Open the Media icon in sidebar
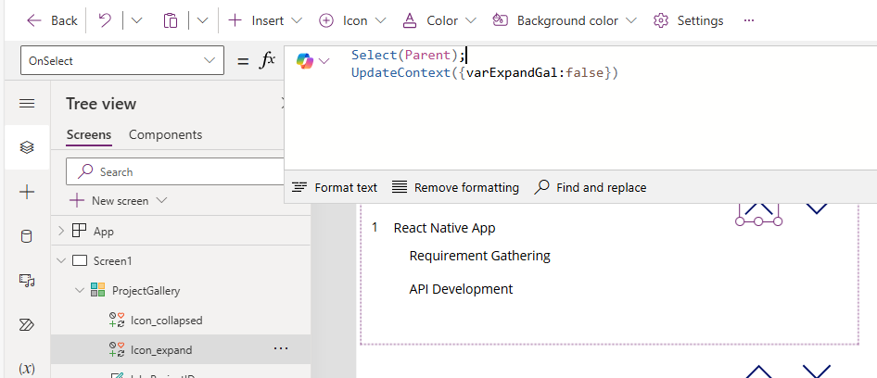The width and height of the screenshot is (877, 378). [27, 280]
